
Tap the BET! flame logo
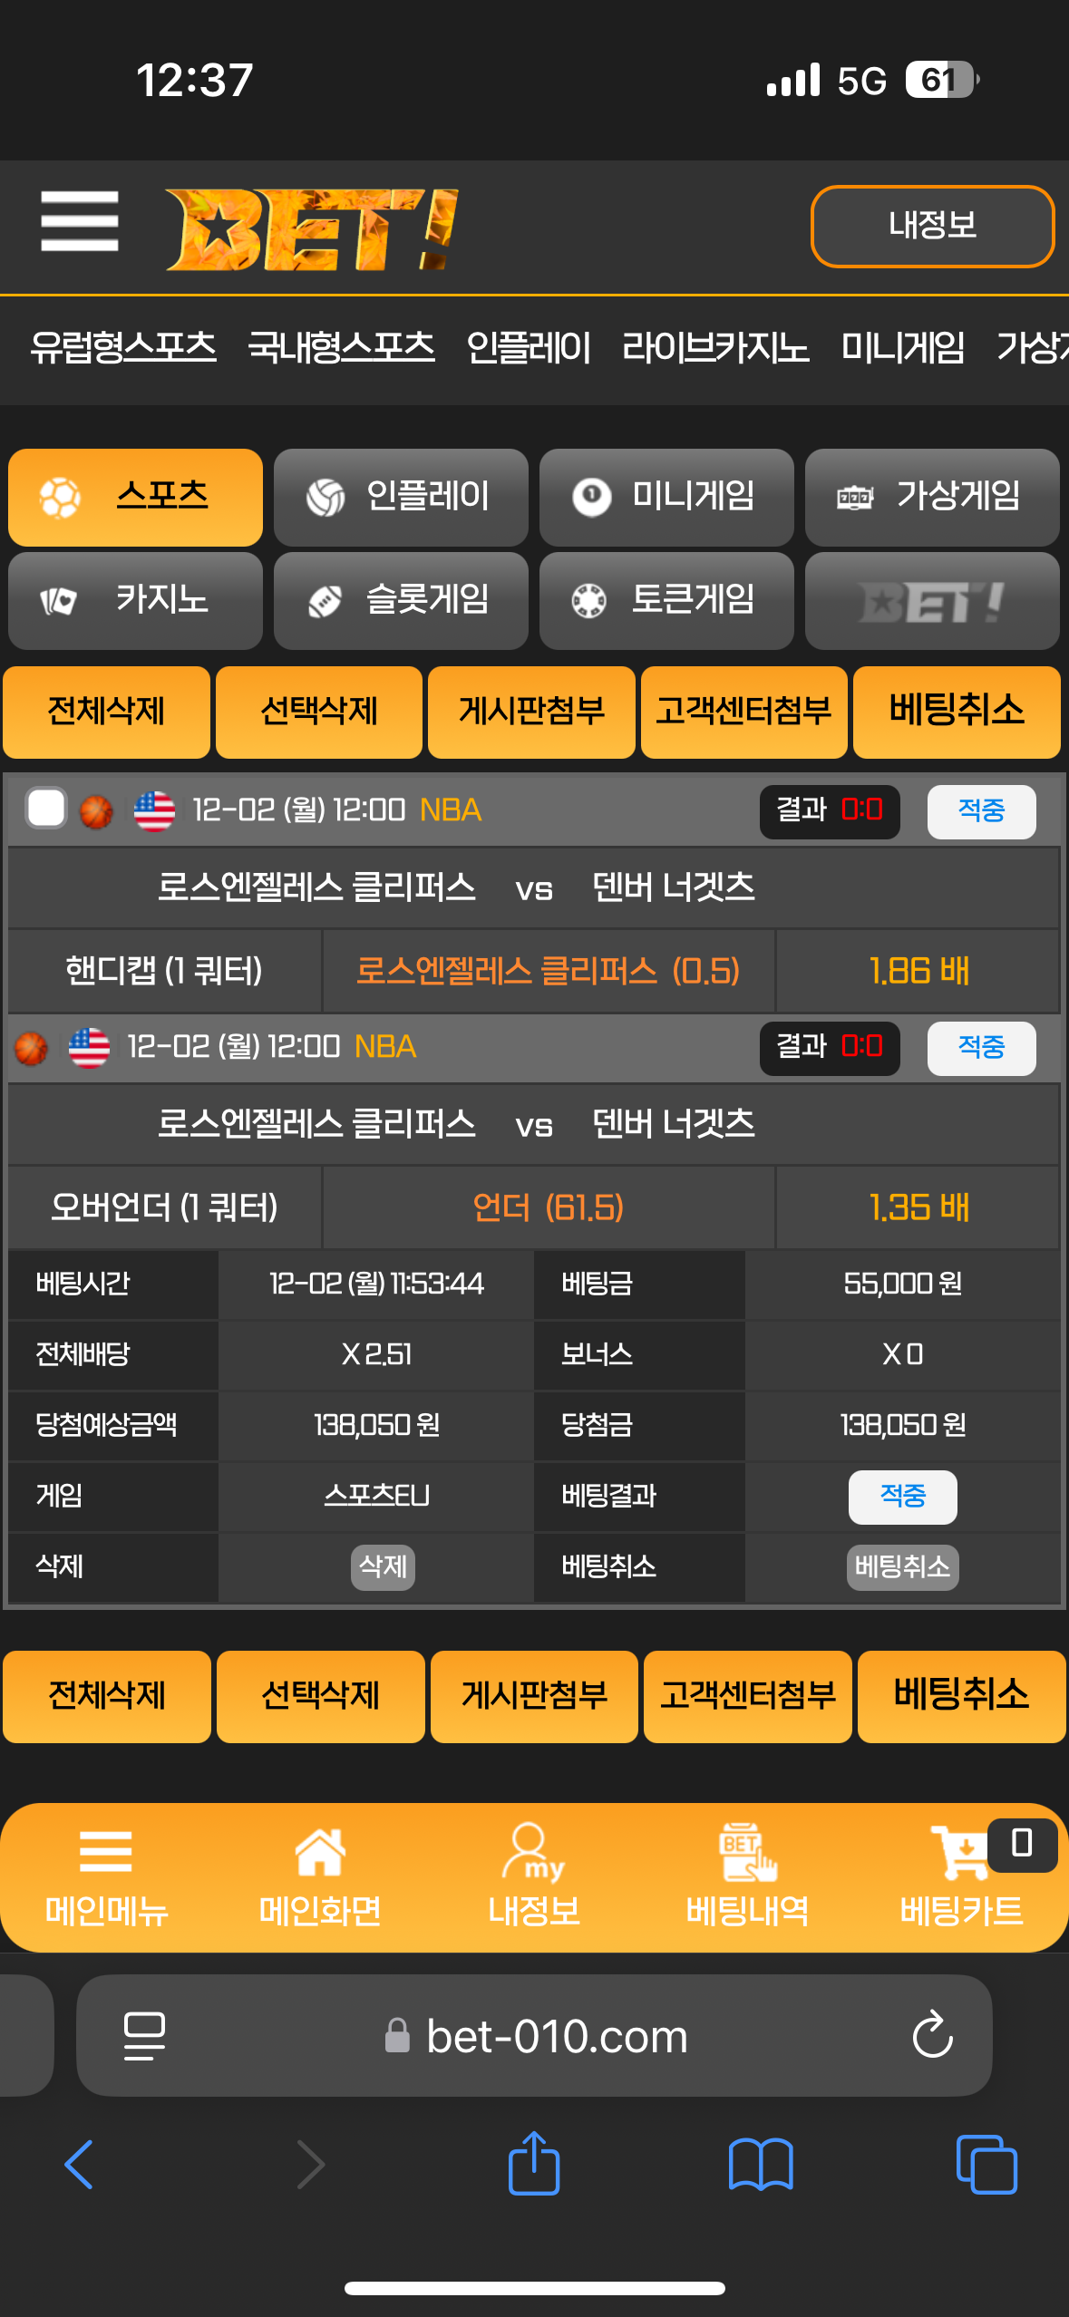point(312,229)
